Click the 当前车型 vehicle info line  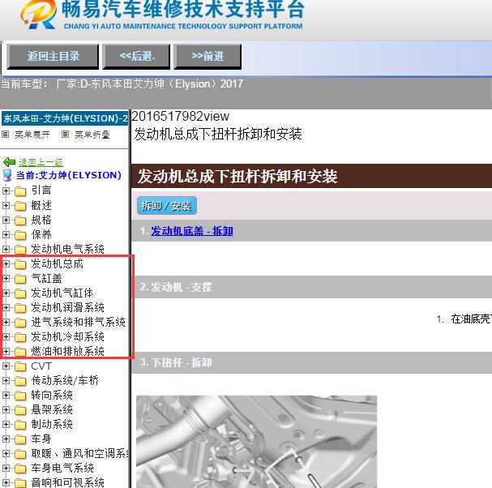tap(122, 84)
